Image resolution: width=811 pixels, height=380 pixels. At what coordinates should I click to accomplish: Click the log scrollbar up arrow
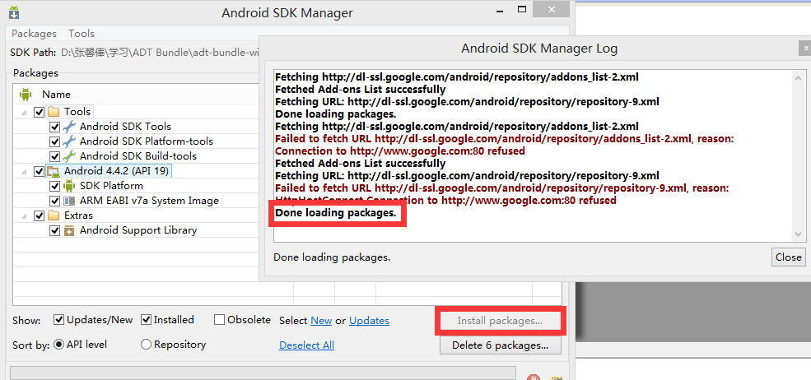click(x=798, y=78)
